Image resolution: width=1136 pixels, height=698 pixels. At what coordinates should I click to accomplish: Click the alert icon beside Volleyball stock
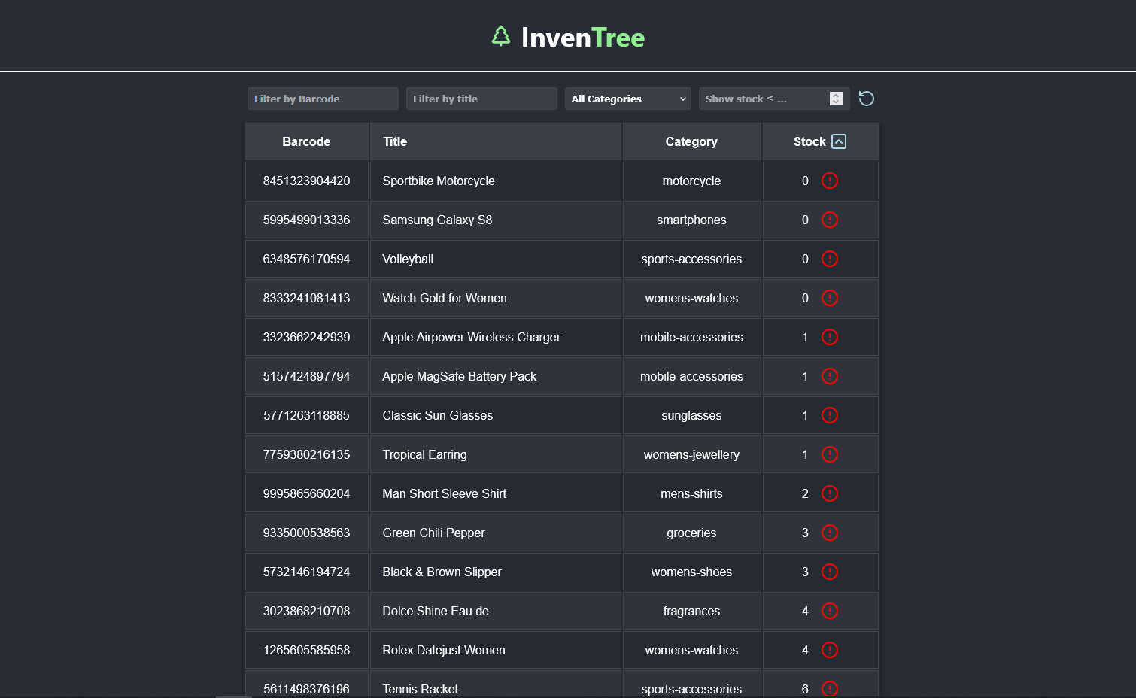point(829,259)
